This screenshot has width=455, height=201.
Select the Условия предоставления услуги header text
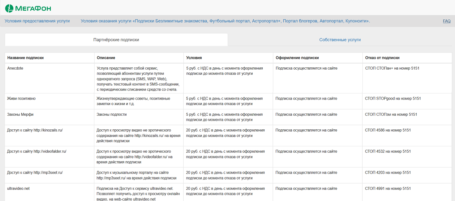point(37,21)
